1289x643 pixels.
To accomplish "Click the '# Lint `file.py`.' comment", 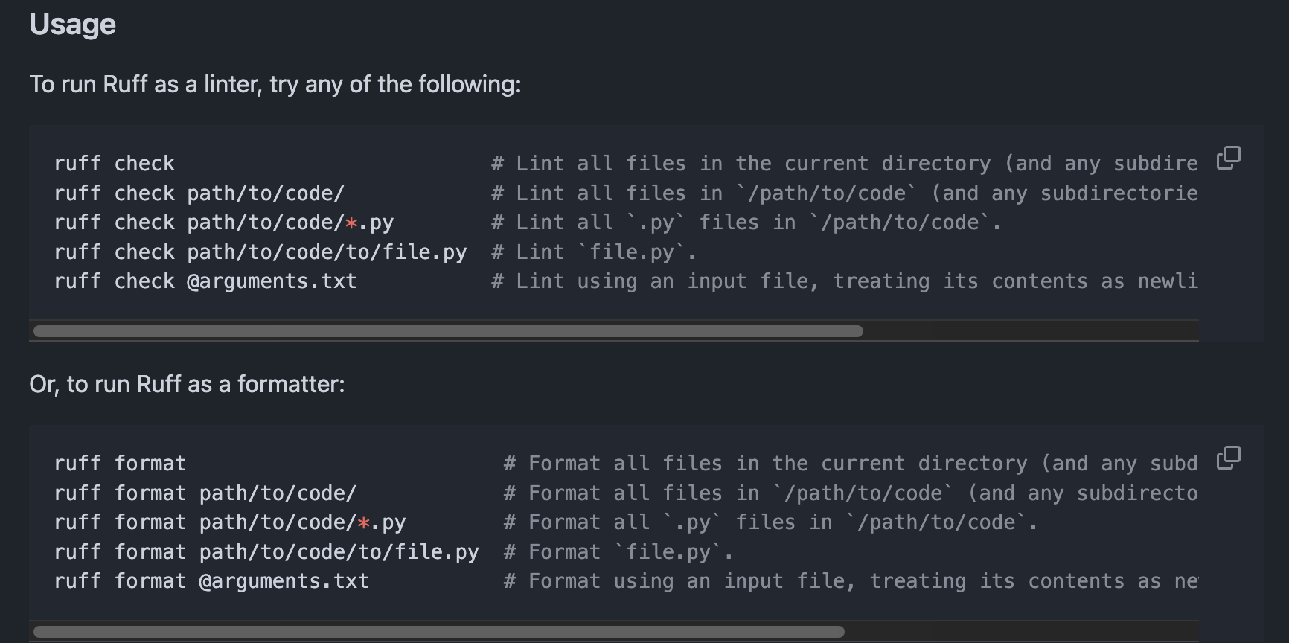I will coord(593,252).
